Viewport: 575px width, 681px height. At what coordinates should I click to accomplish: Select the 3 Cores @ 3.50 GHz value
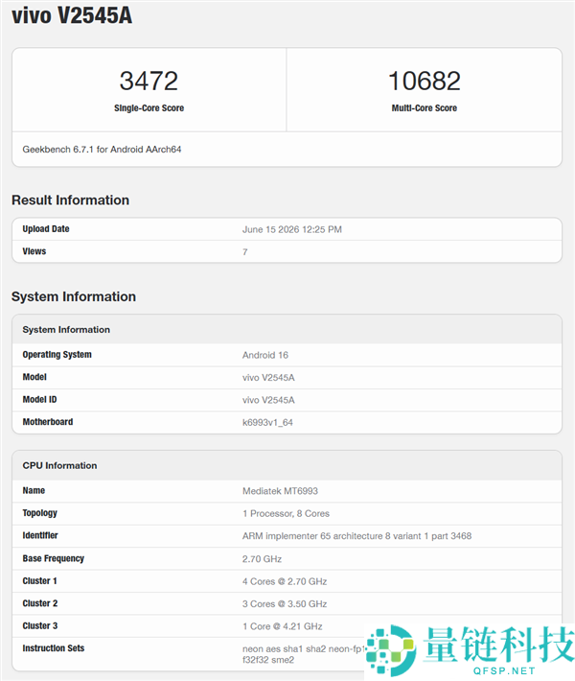coord(285,603)
